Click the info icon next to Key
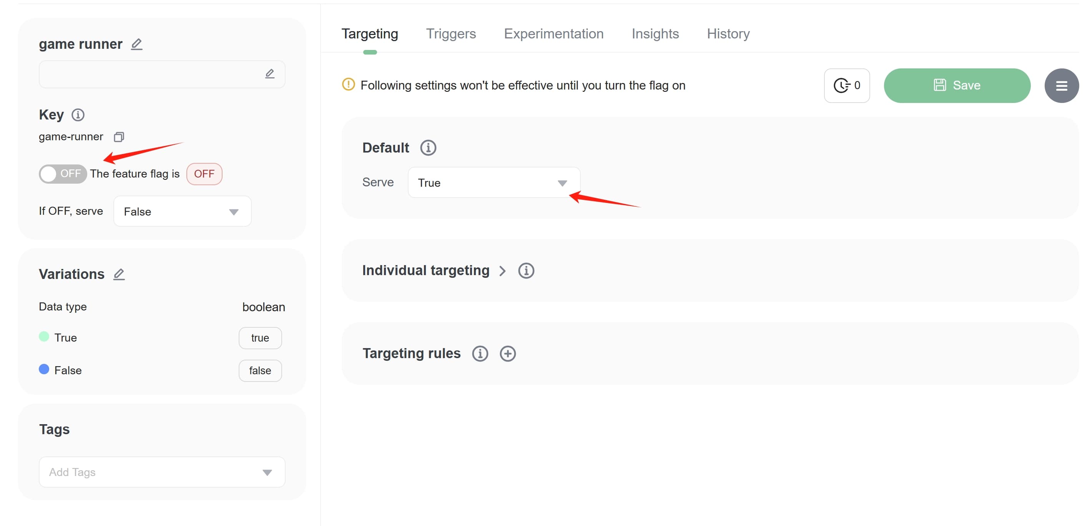This screenshot has height=526, width=1090. click(78, 114)
